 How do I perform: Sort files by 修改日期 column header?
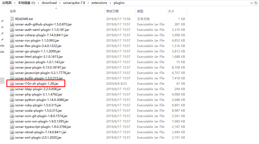(x=112, y=11)
